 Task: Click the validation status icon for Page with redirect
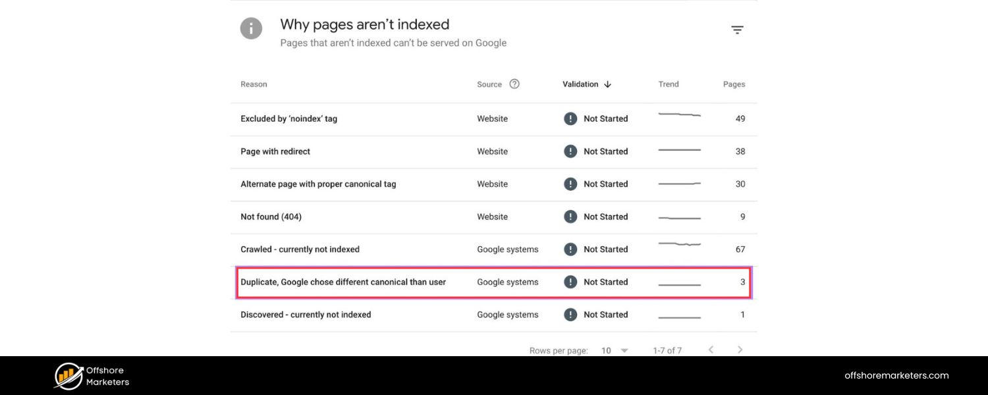point(570,151)
